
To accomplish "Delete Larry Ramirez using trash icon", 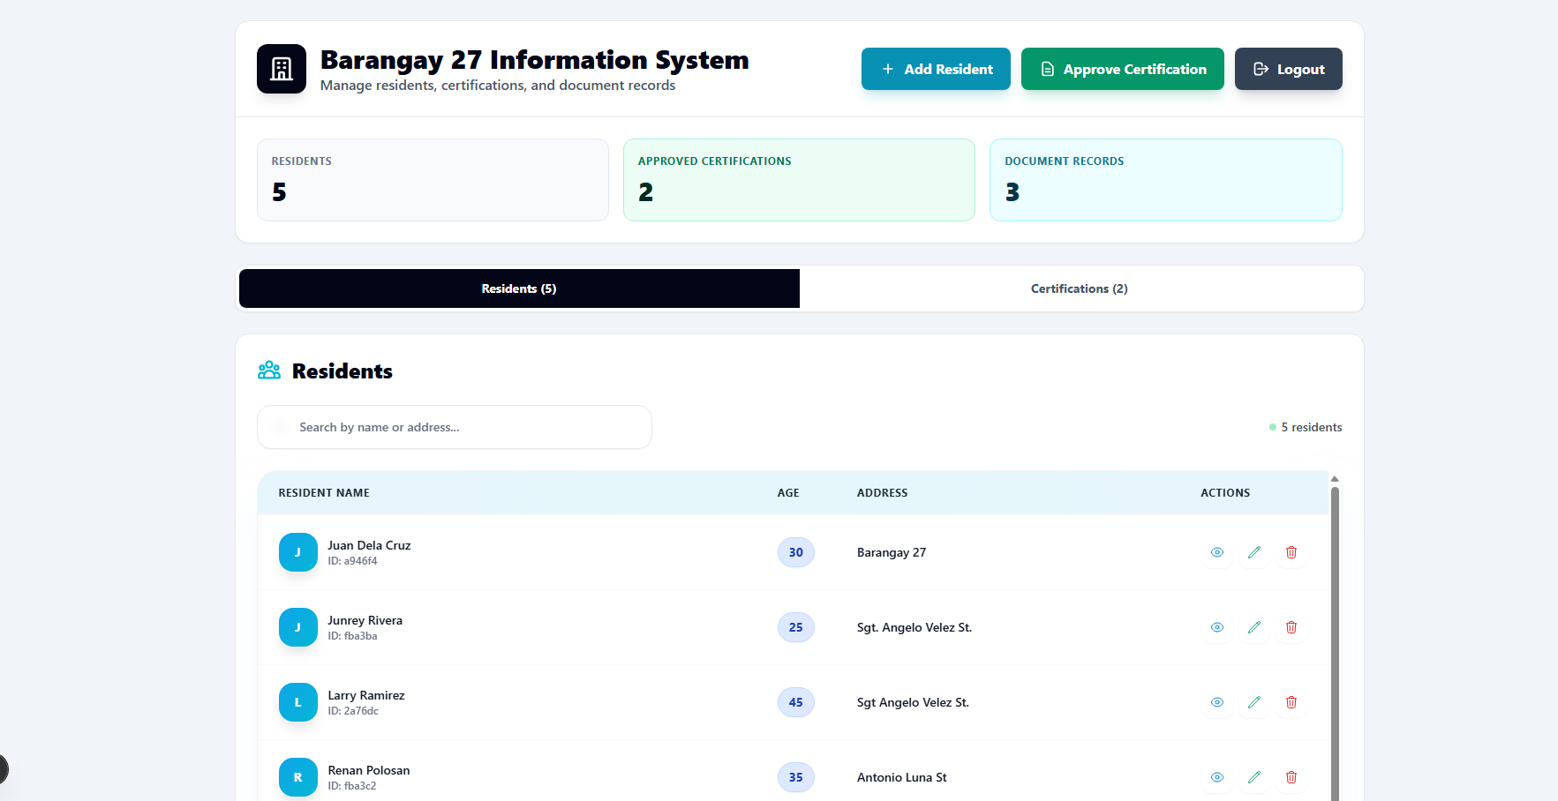I will click(1291, 702).
